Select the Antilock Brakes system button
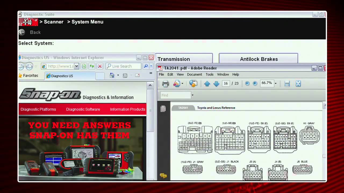The height and width of the screenshot is (193, 344). [x=259, y=58]
